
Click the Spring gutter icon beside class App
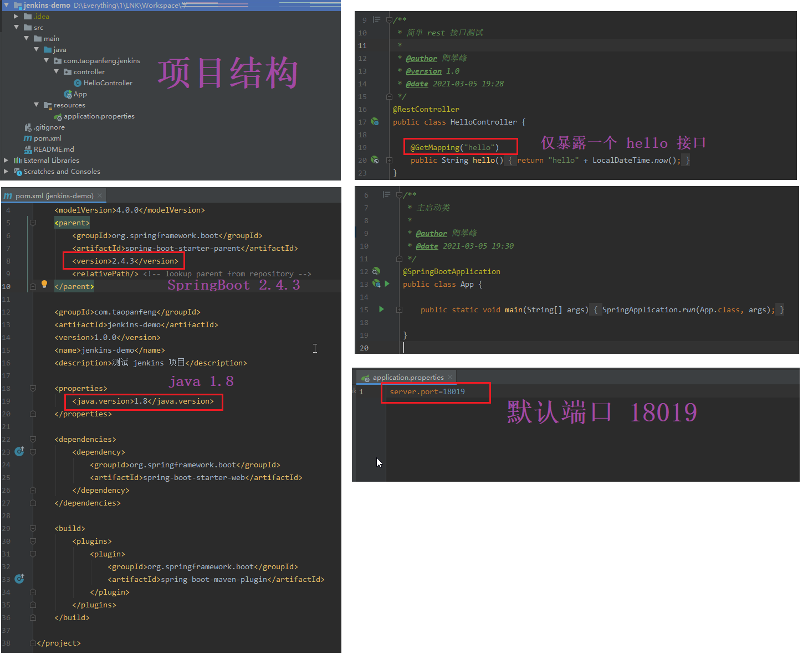coord(377,284)
